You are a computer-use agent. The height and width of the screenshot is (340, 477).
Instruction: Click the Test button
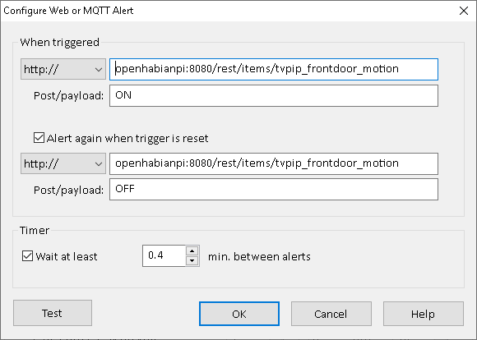click(53, 313)
